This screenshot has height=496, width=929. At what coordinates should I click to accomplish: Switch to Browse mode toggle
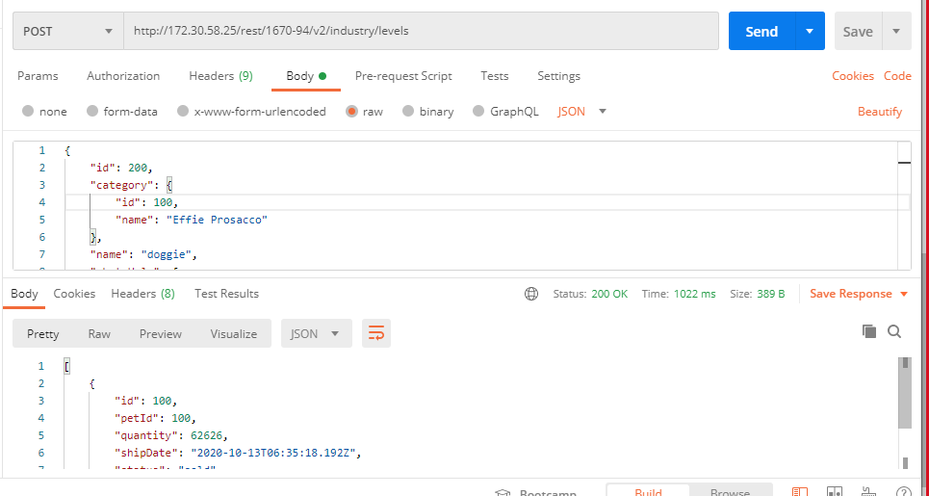point(730,490)
